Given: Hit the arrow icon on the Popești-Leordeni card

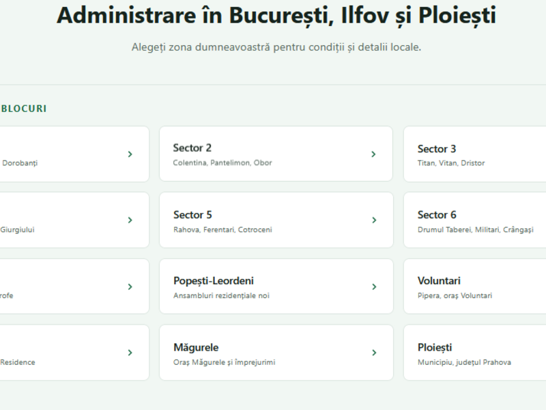Looking at the screenshot, I should [374, 286].
